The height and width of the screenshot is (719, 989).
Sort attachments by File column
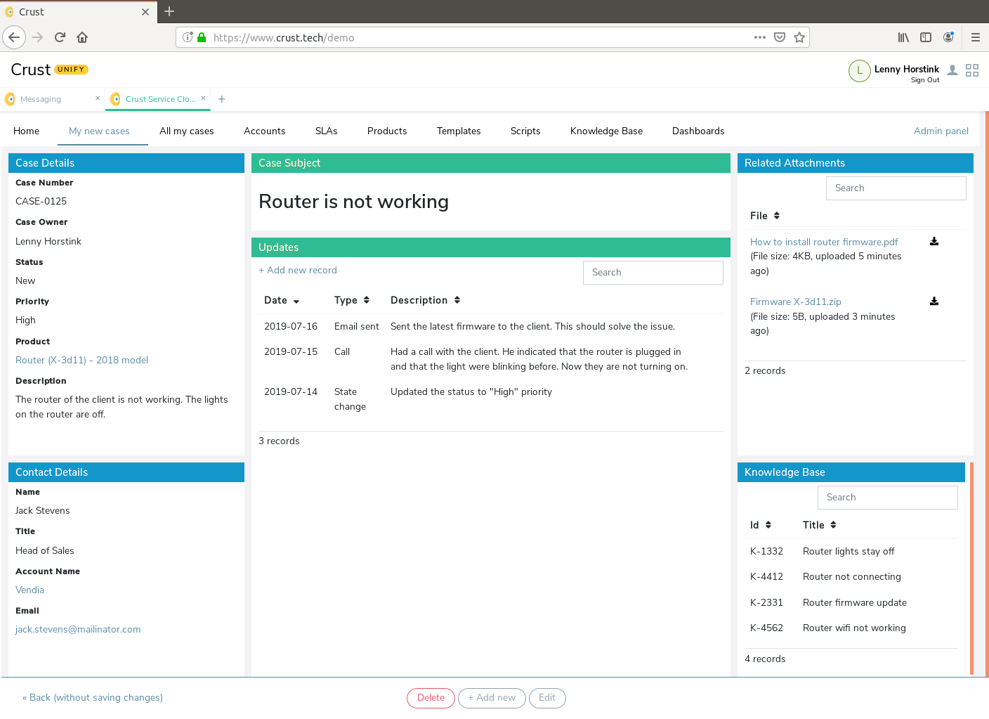[765, 216]
